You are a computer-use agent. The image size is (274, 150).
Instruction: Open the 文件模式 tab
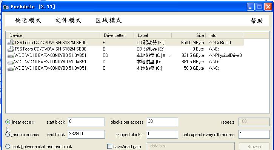pos(68,20)
